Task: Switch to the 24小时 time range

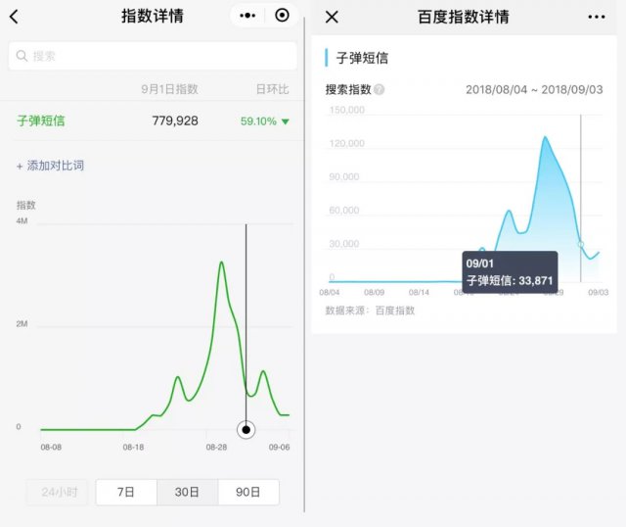Action: (x=60, y=492)
